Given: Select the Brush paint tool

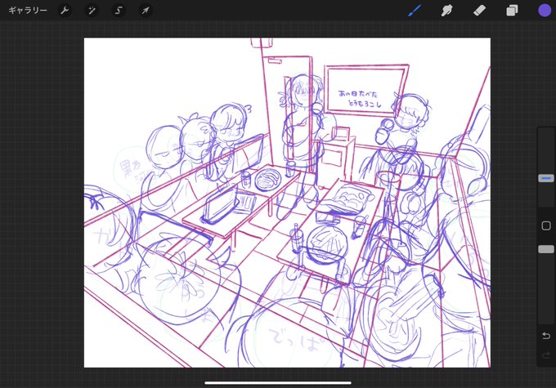Looking at the screenshot, I should coord(415,11).
